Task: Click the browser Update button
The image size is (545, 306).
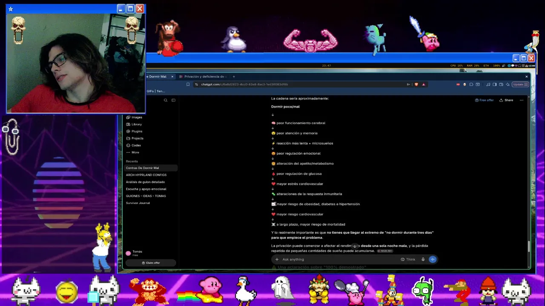Action: [520, 85]
